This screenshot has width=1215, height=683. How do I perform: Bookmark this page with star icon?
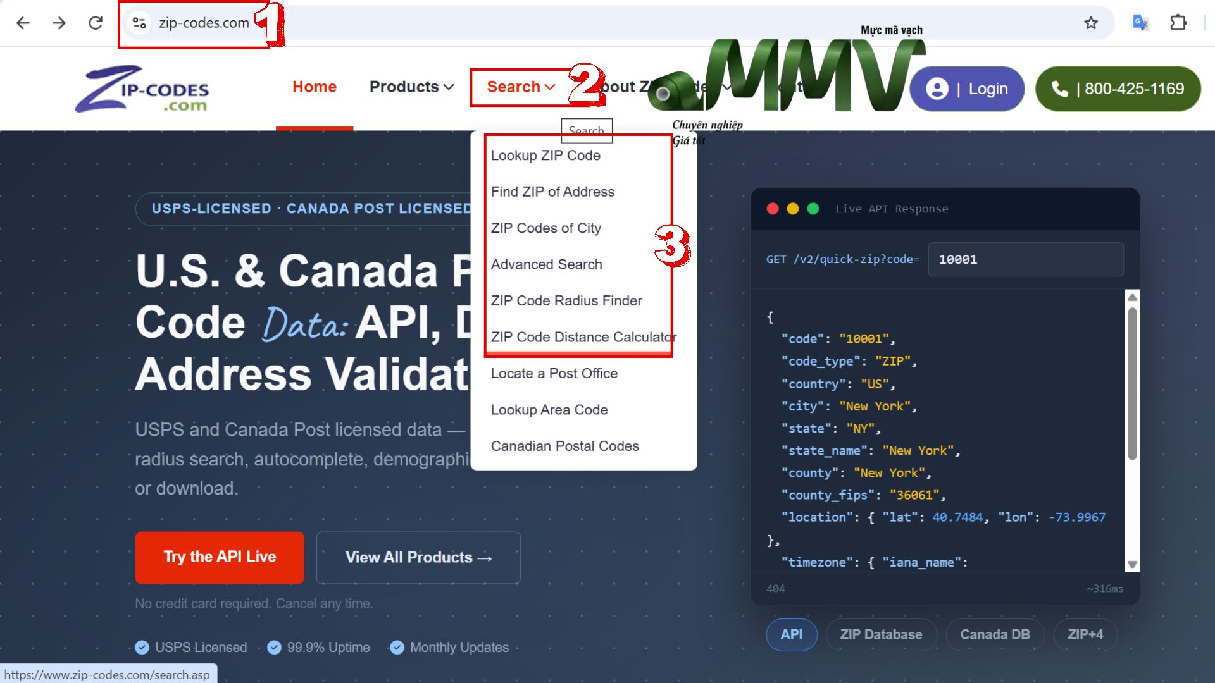tap(1091, 23)
